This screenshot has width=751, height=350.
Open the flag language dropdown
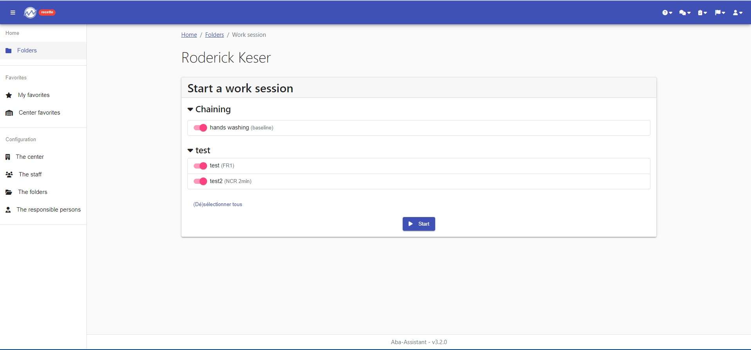coord(720,13)
